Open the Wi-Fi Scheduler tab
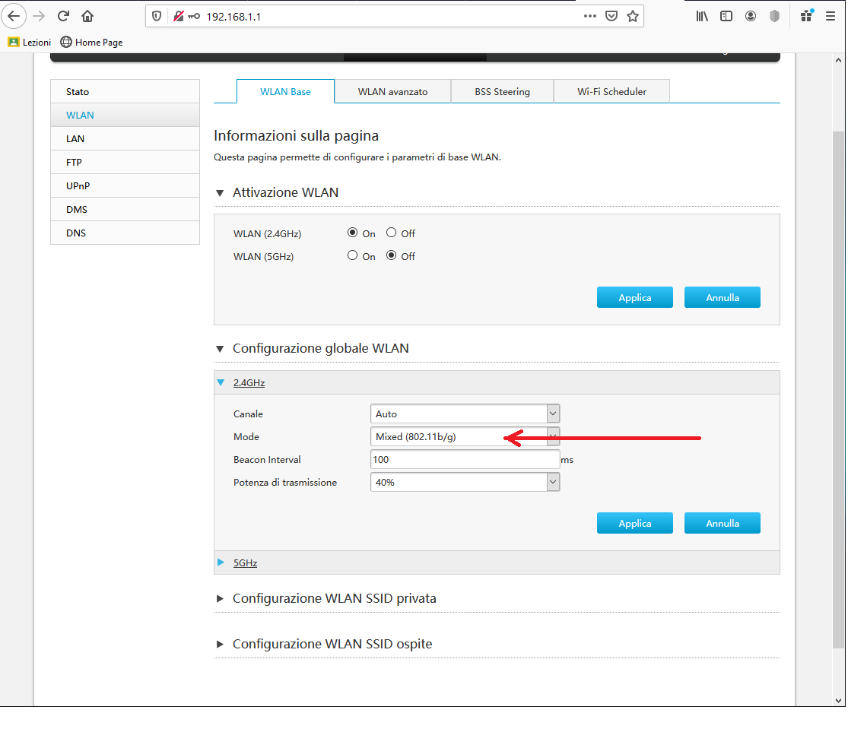The height and width of the screenshot is (732, 848). click(x=611, y=90)
